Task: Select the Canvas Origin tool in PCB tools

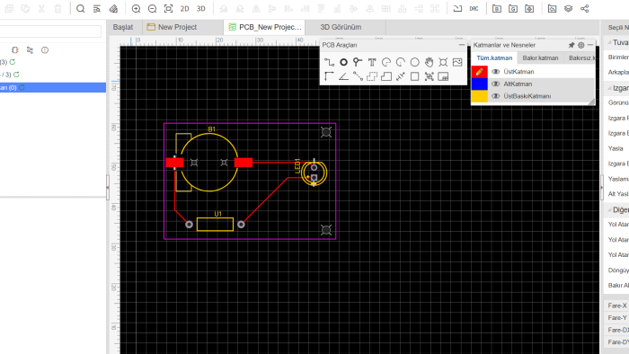Action: [329, 76]
